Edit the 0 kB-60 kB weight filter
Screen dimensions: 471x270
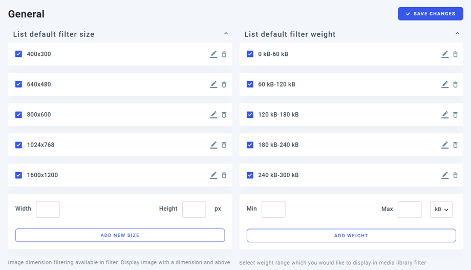(x=445, y=54)
